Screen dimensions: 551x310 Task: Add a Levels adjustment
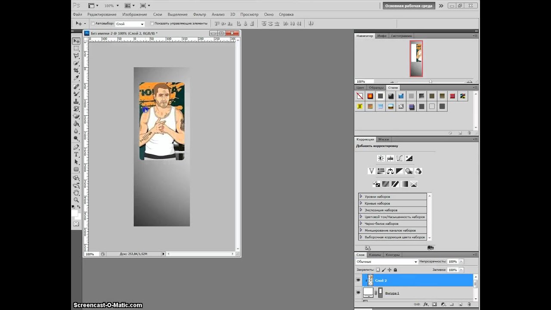pyautogui.click(x=390, y=158)
